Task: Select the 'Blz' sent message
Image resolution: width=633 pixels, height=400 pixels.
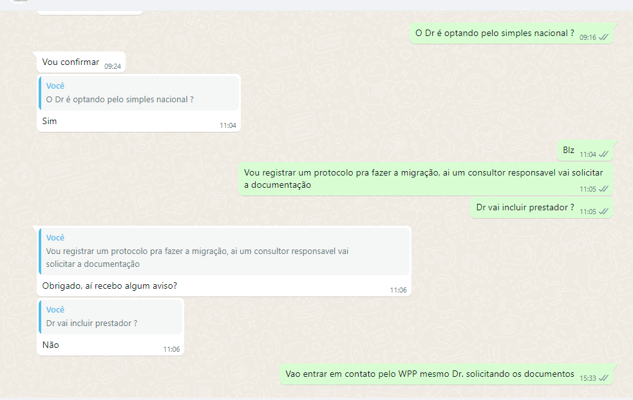Action: [585, 150]
